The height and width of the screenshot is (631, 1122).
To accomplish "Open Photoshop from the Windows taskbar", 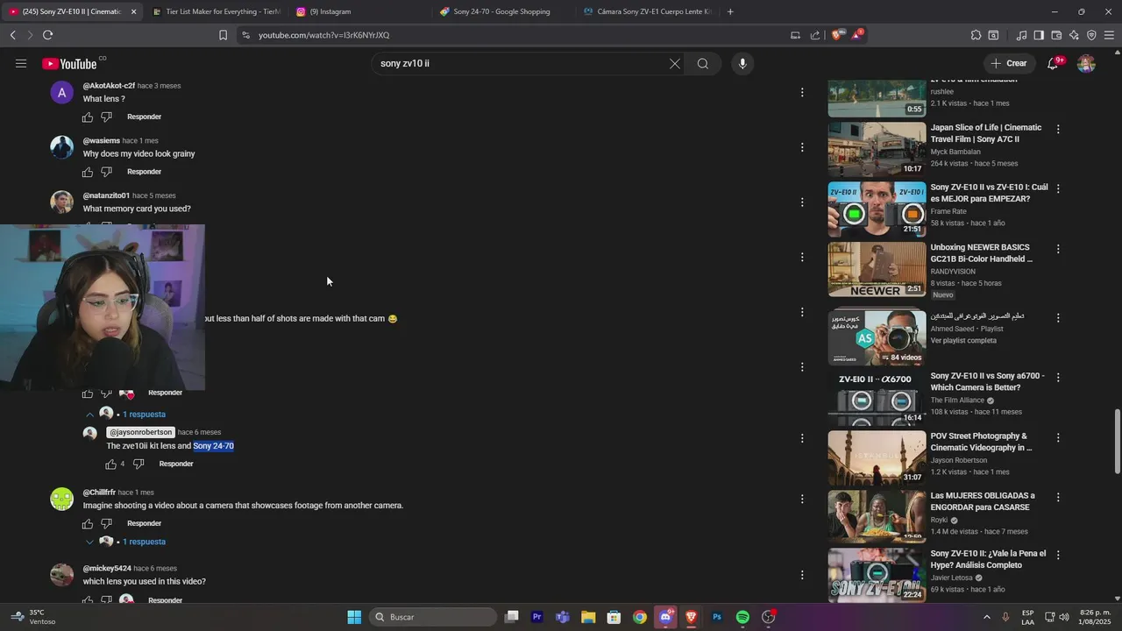I will tap(717, 617).
